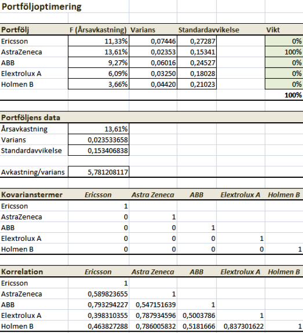Viewport: 303px width, 333px height.
Task: Click correlation value 0,837301622
Action: (x=241, y=326)
